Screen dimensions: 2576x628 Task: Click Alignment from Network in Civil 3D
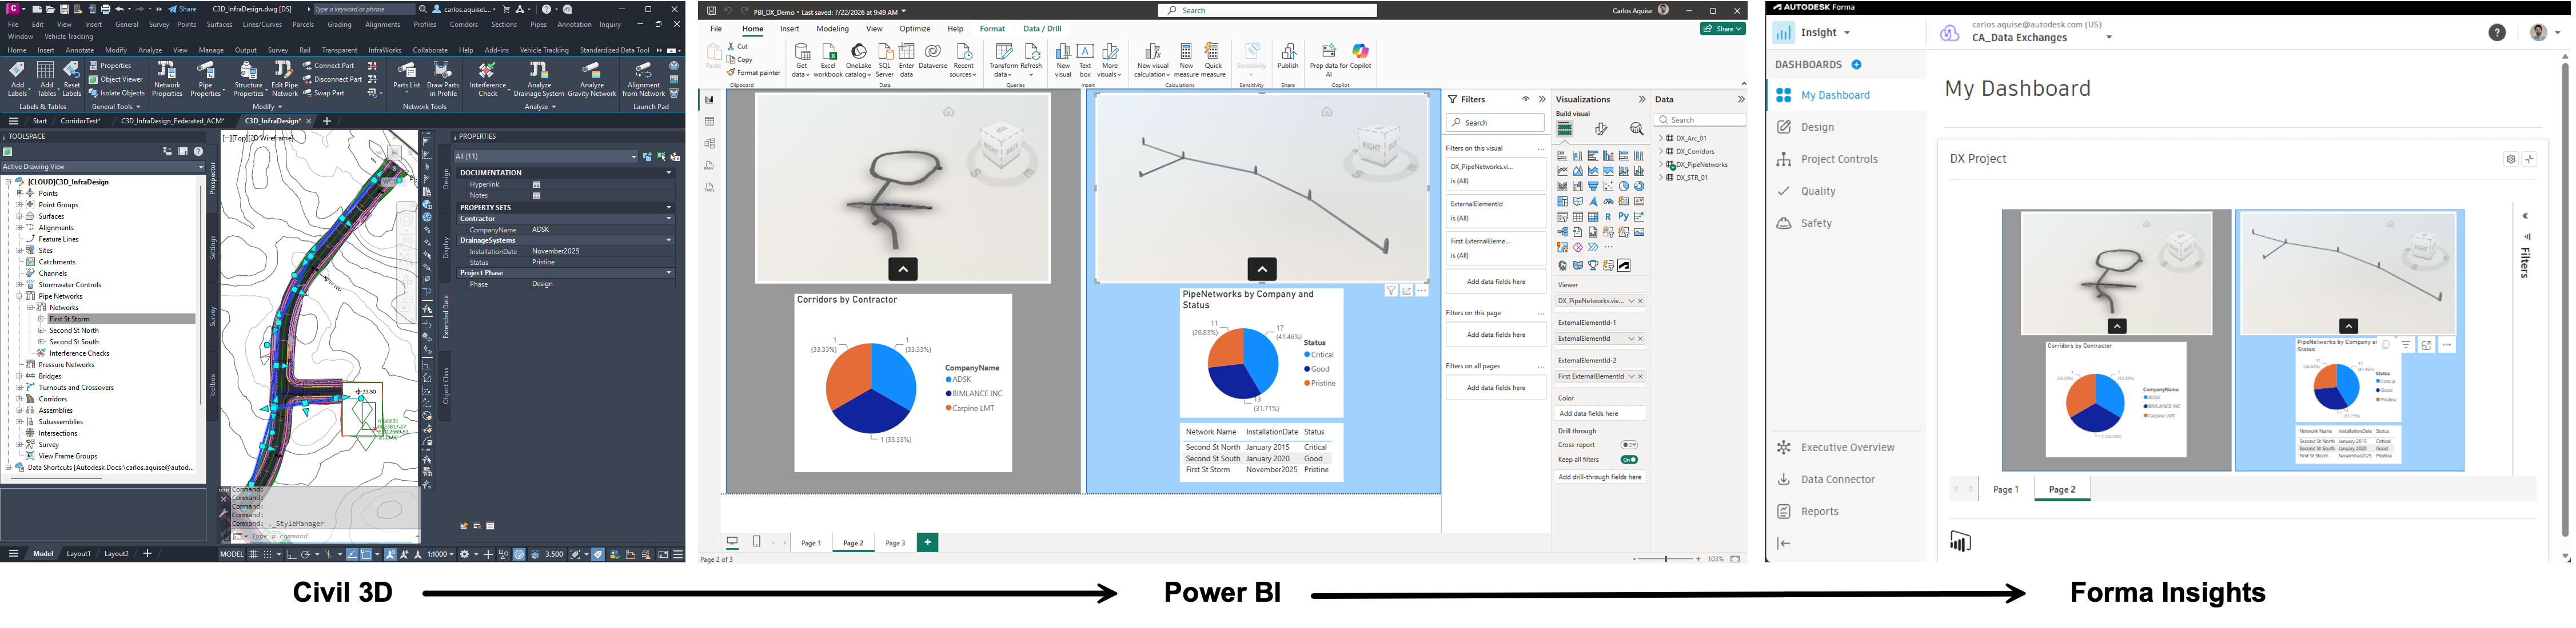click(x=643, y=79)
